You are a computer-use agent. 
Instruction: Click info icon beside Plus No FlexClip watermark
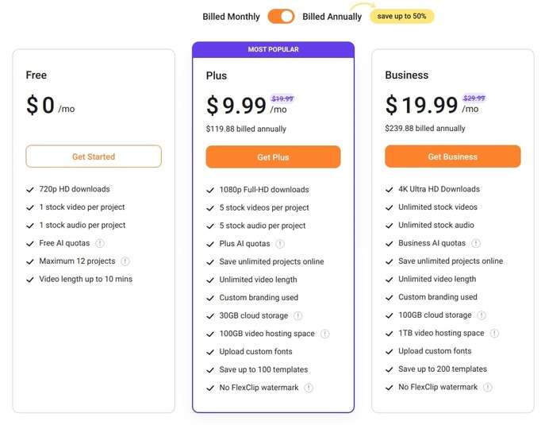point(309,388)
